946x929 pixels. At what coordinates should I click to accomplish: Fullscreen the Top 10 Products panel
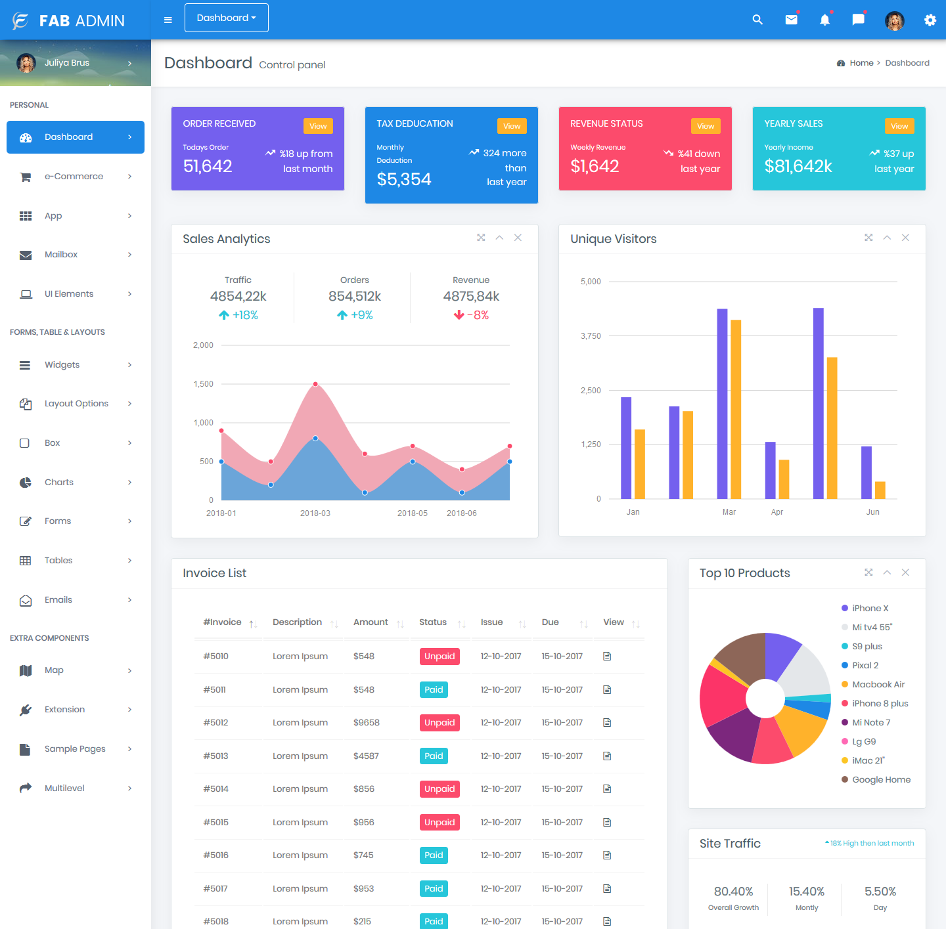pyautogui.click(x=868, y=573)
